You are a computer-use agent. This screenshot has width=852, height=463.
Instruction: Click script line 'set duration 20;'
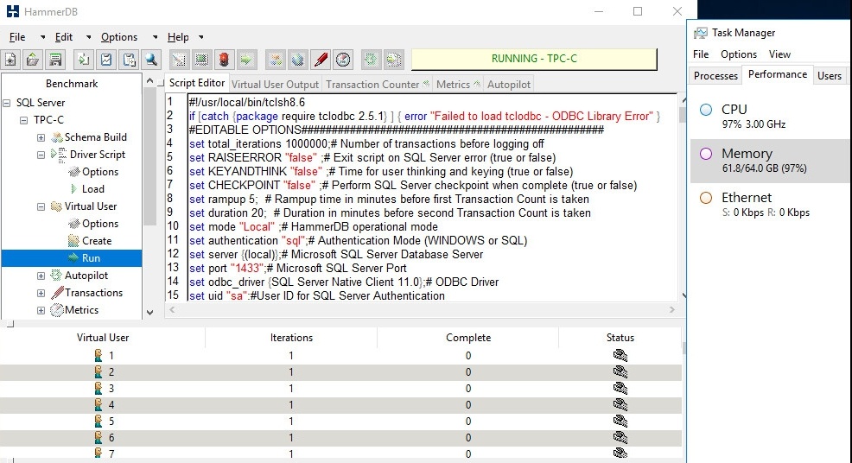pos(390,213)
